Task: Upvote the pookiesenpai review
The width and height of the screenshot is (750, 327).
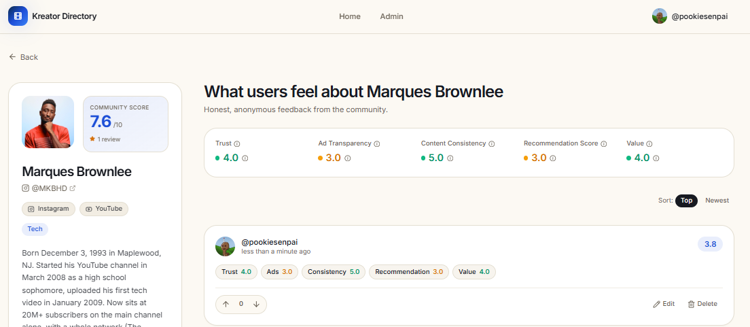Action: pos(226,304)
